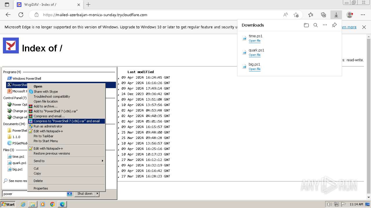Open quark.ps1 in Start menu Files
The width and height of the screenshot is (371, 208).
point(17,163)
